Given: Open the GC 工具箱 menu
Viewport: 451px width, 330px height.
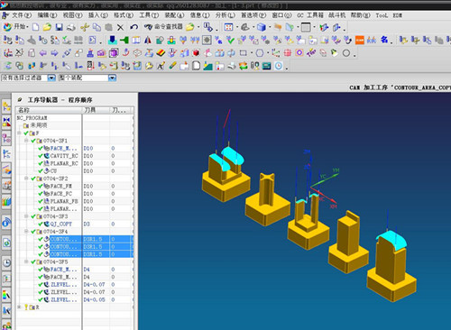Looking at the screenshot, I should tap(310, 15).
